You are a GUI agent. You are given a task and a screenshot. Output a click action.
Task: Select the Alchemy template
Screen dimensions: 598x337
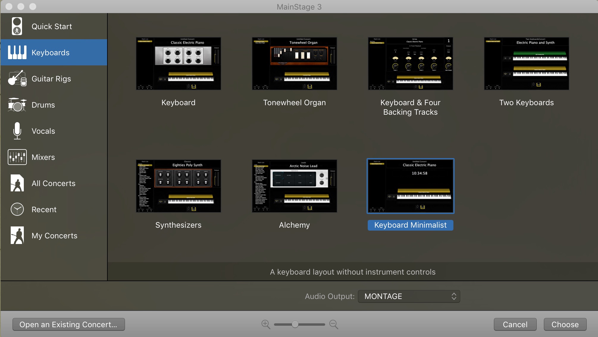[x=294, y=186]
